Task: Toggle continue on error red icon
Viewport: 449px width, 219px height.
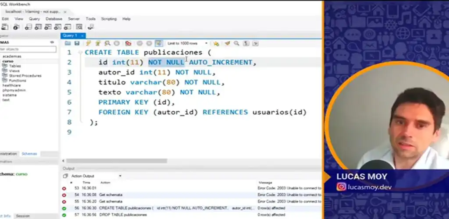Action: [128, 43]
